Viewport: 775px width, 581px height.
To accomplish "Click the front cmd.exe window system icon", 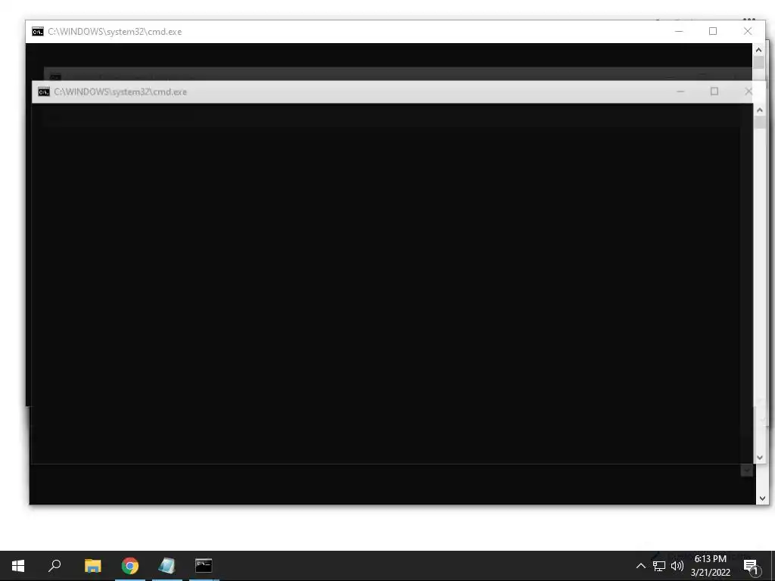I will pyautogui.click(x=44, y=92).
